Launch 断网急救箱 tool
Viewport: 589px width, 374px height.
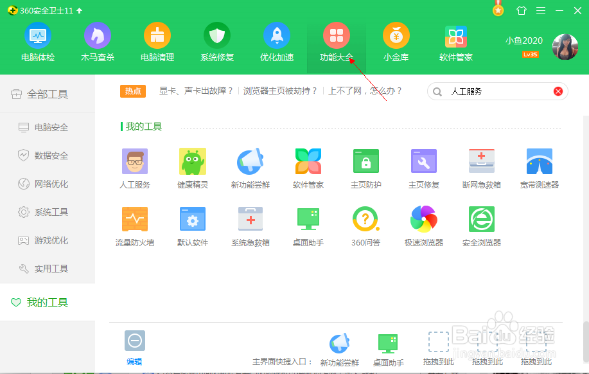[482, 168]
